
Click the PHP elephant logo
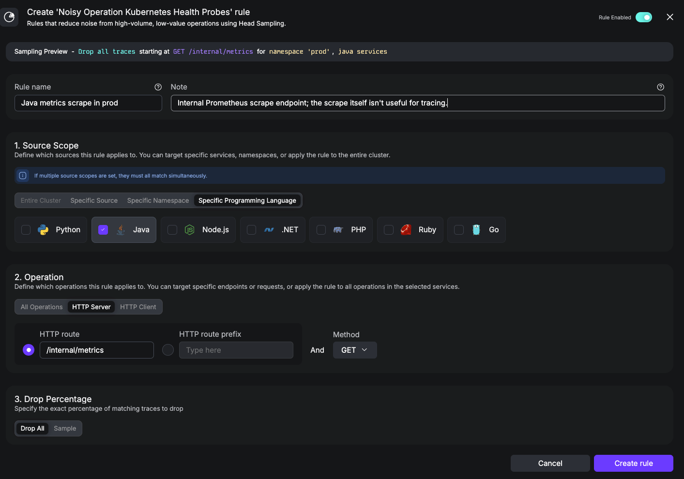tap(338, 230)
